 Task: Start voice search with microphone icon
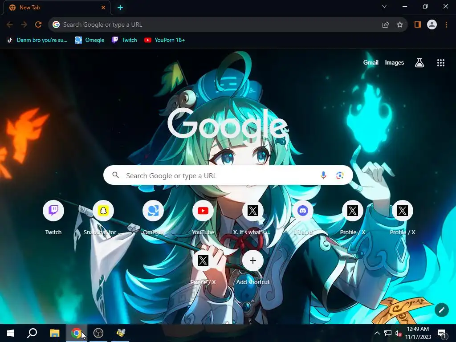pos(323,175)
